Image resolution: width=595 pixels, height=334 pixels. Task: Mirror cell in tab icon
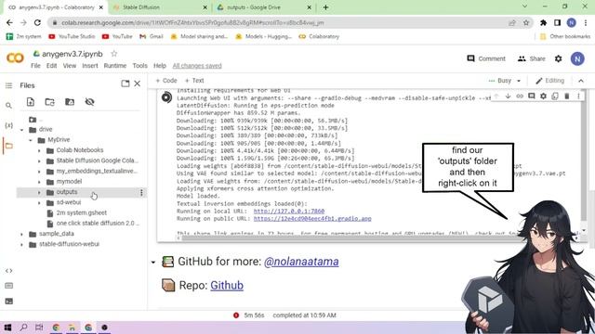[x=555, y=96]
